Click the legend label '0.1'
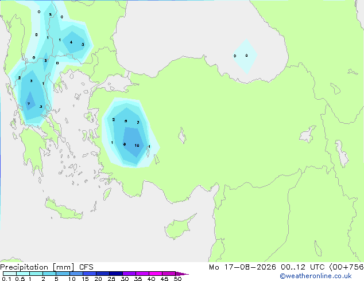The width and height of the screenshot is (364, 281). pos(6,279)
